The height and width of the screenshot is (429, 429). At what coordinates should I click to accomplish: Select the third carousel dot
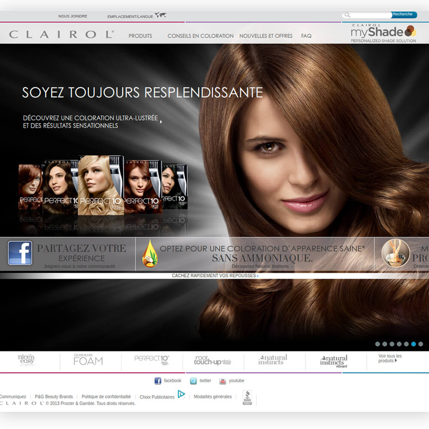392,344
